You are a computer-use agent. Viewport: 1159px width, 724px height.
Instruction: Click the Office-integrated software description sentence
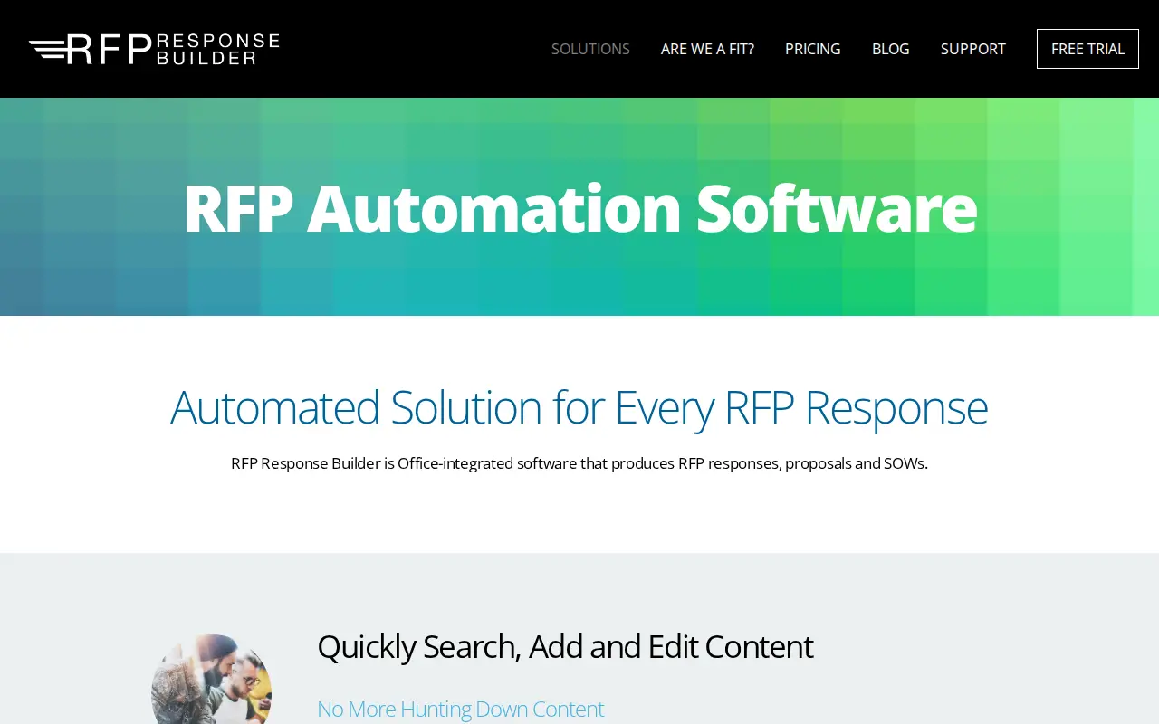pyautogui.click(x=579, y=463)
